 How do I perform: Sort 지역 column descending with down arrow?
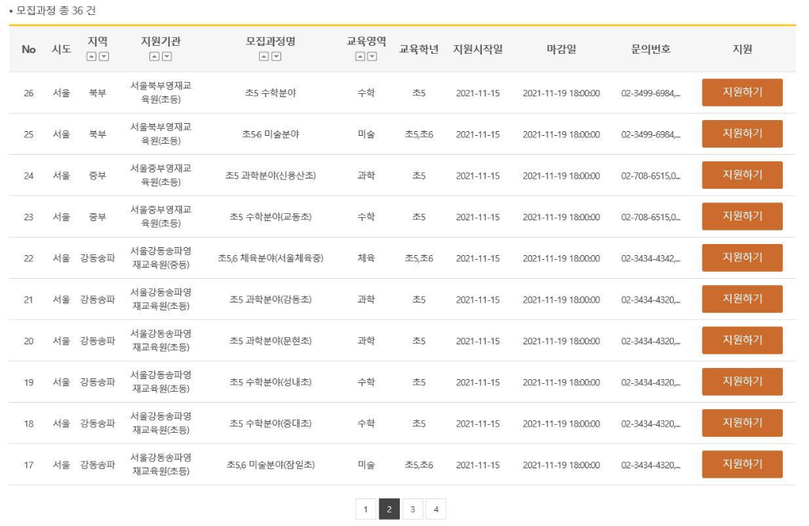pyautogui.click(x=103, y=57)
